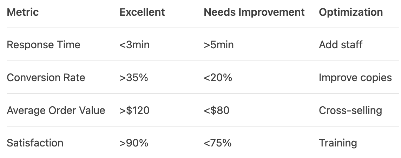Select the Improve copies cell
This screenshot has height=158, width=401.
tap(355, 78)
